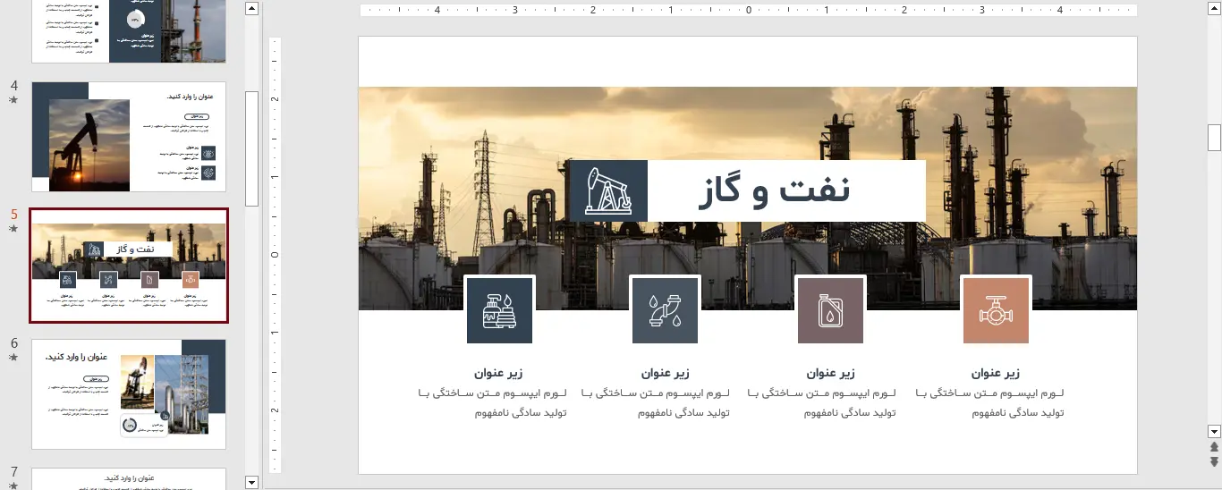Open the slide 6 thumbnail

(129, 393)
